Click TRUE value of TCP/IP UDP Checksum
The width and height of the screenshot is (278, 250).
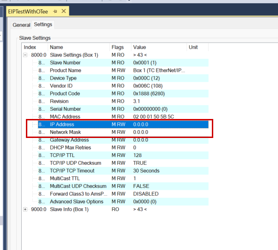tap(140, 163)
